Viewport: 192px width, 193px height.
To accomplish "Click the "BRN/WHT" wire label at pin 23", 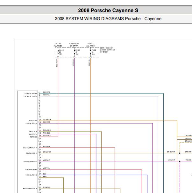I will (47, 152).
